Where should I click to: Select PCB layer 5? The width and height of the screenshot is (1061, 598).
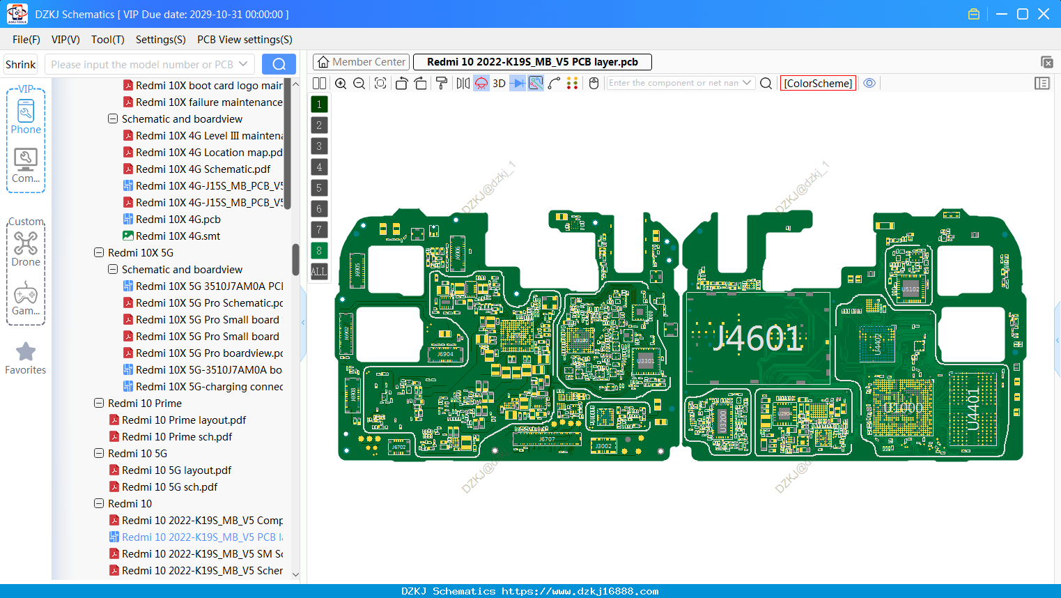click(319, 188)
